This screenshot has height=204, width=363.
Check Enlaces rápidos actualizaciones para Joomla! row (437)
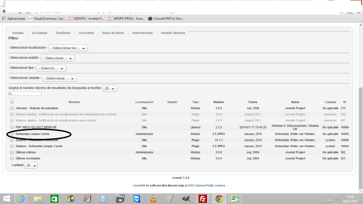[x=12, y=120]
